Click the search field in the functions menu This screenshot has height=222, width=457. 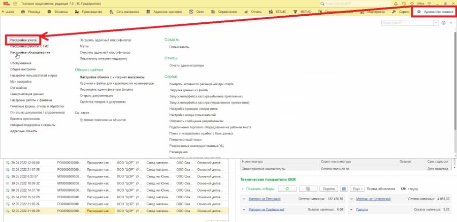407,23
